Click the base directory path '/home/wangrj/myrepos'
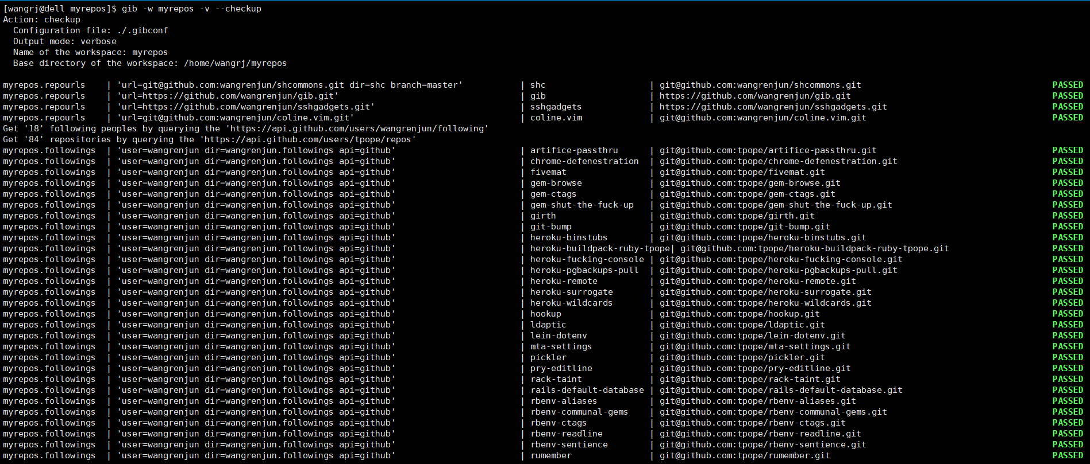This screenshot has width=1090, height=464. click(235, 63)
